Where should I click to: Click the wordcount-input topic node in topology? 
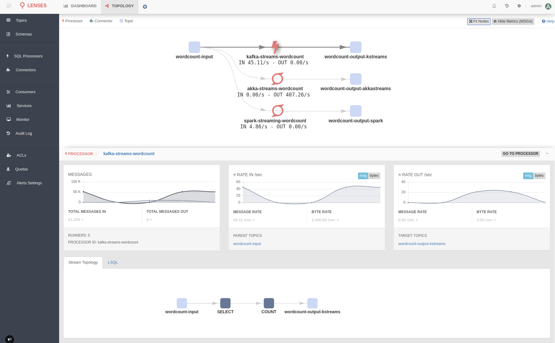click(194, 47)
